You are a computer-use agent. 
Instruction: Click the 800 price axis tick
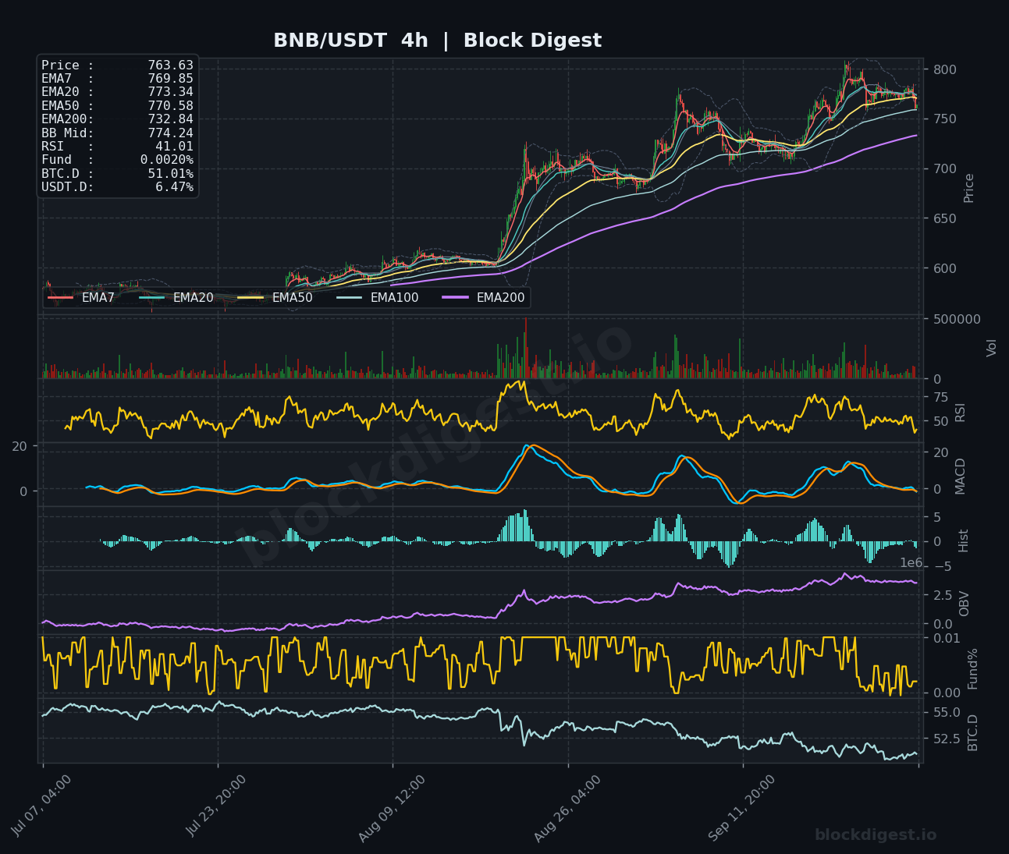945,69
